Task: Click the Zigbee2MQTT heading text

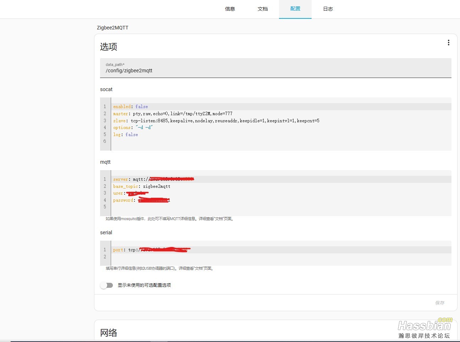Action: point(113,28)
